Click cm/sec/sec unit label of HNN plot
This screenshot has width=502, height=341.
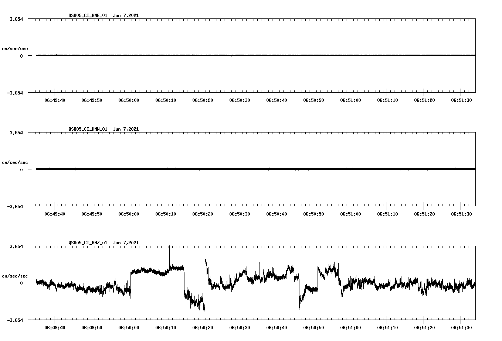(15, 162)
